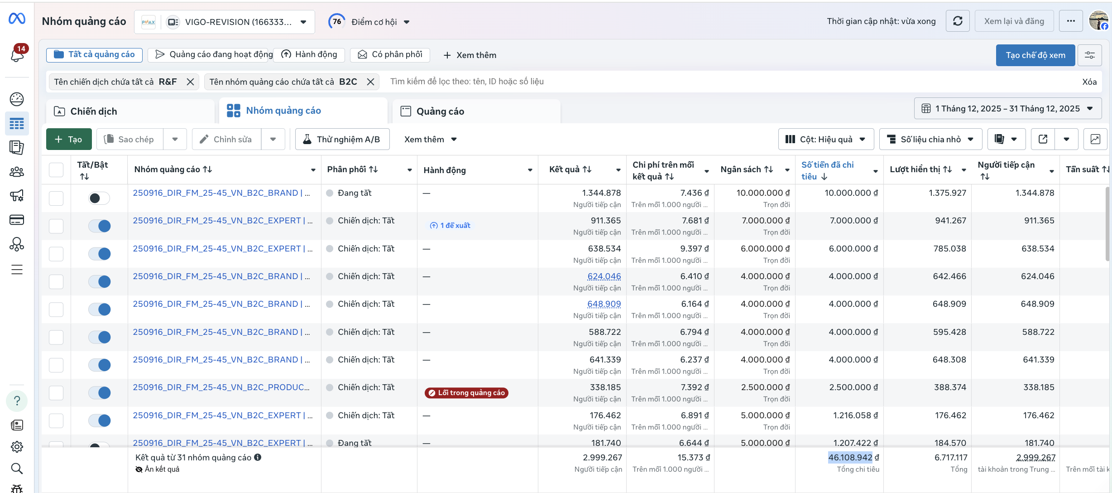Click the refresh data icon button
Image resolution: width=1112 pixels, height=493 pixels.
[x=957, y=21]
